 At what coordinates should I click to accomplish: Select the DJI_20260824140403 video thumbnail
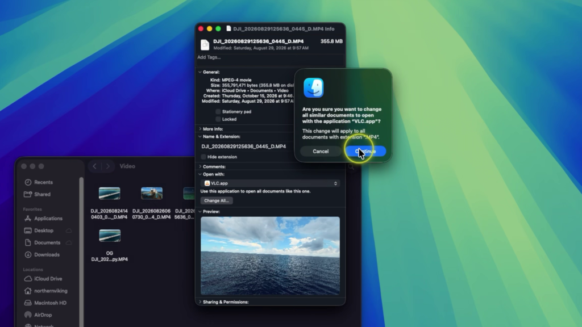point(110,193)
